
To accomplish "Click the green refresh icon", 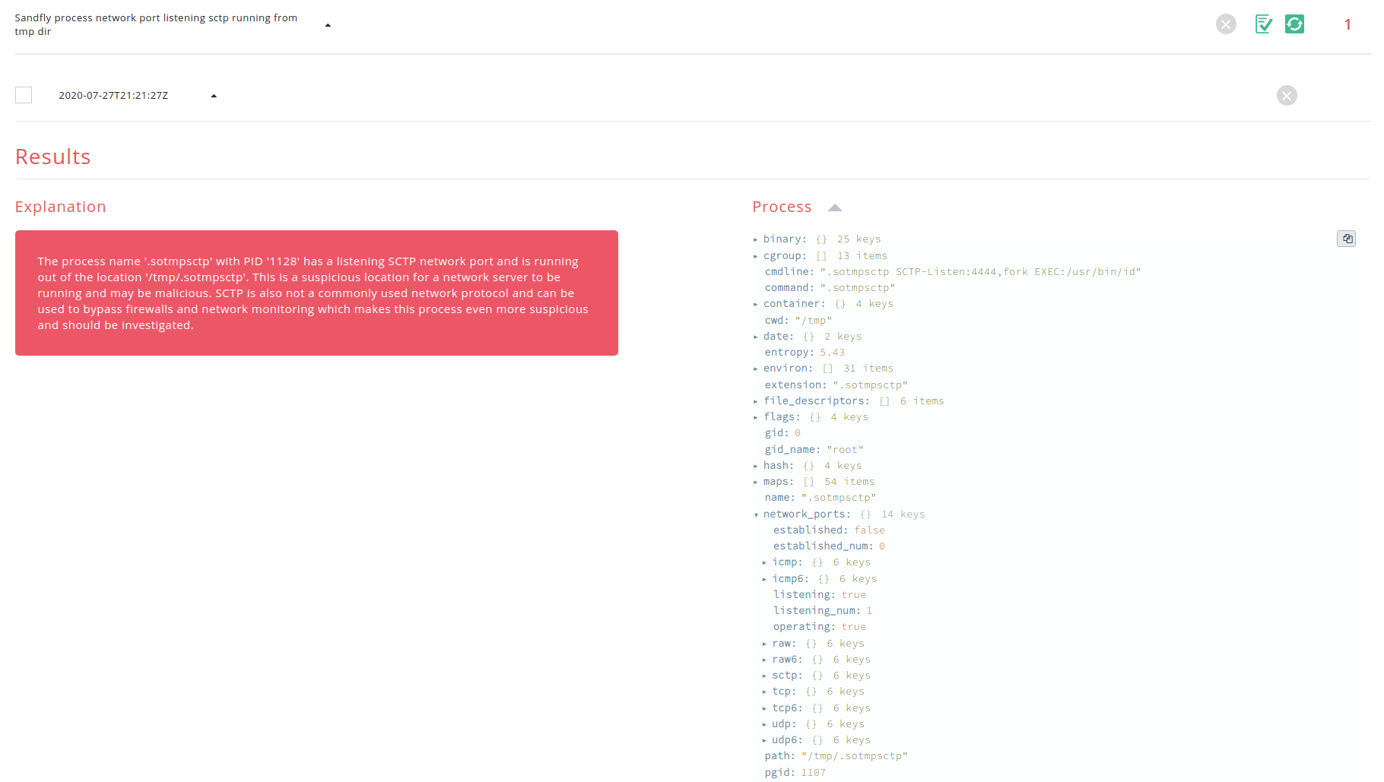I will 1294,24.
